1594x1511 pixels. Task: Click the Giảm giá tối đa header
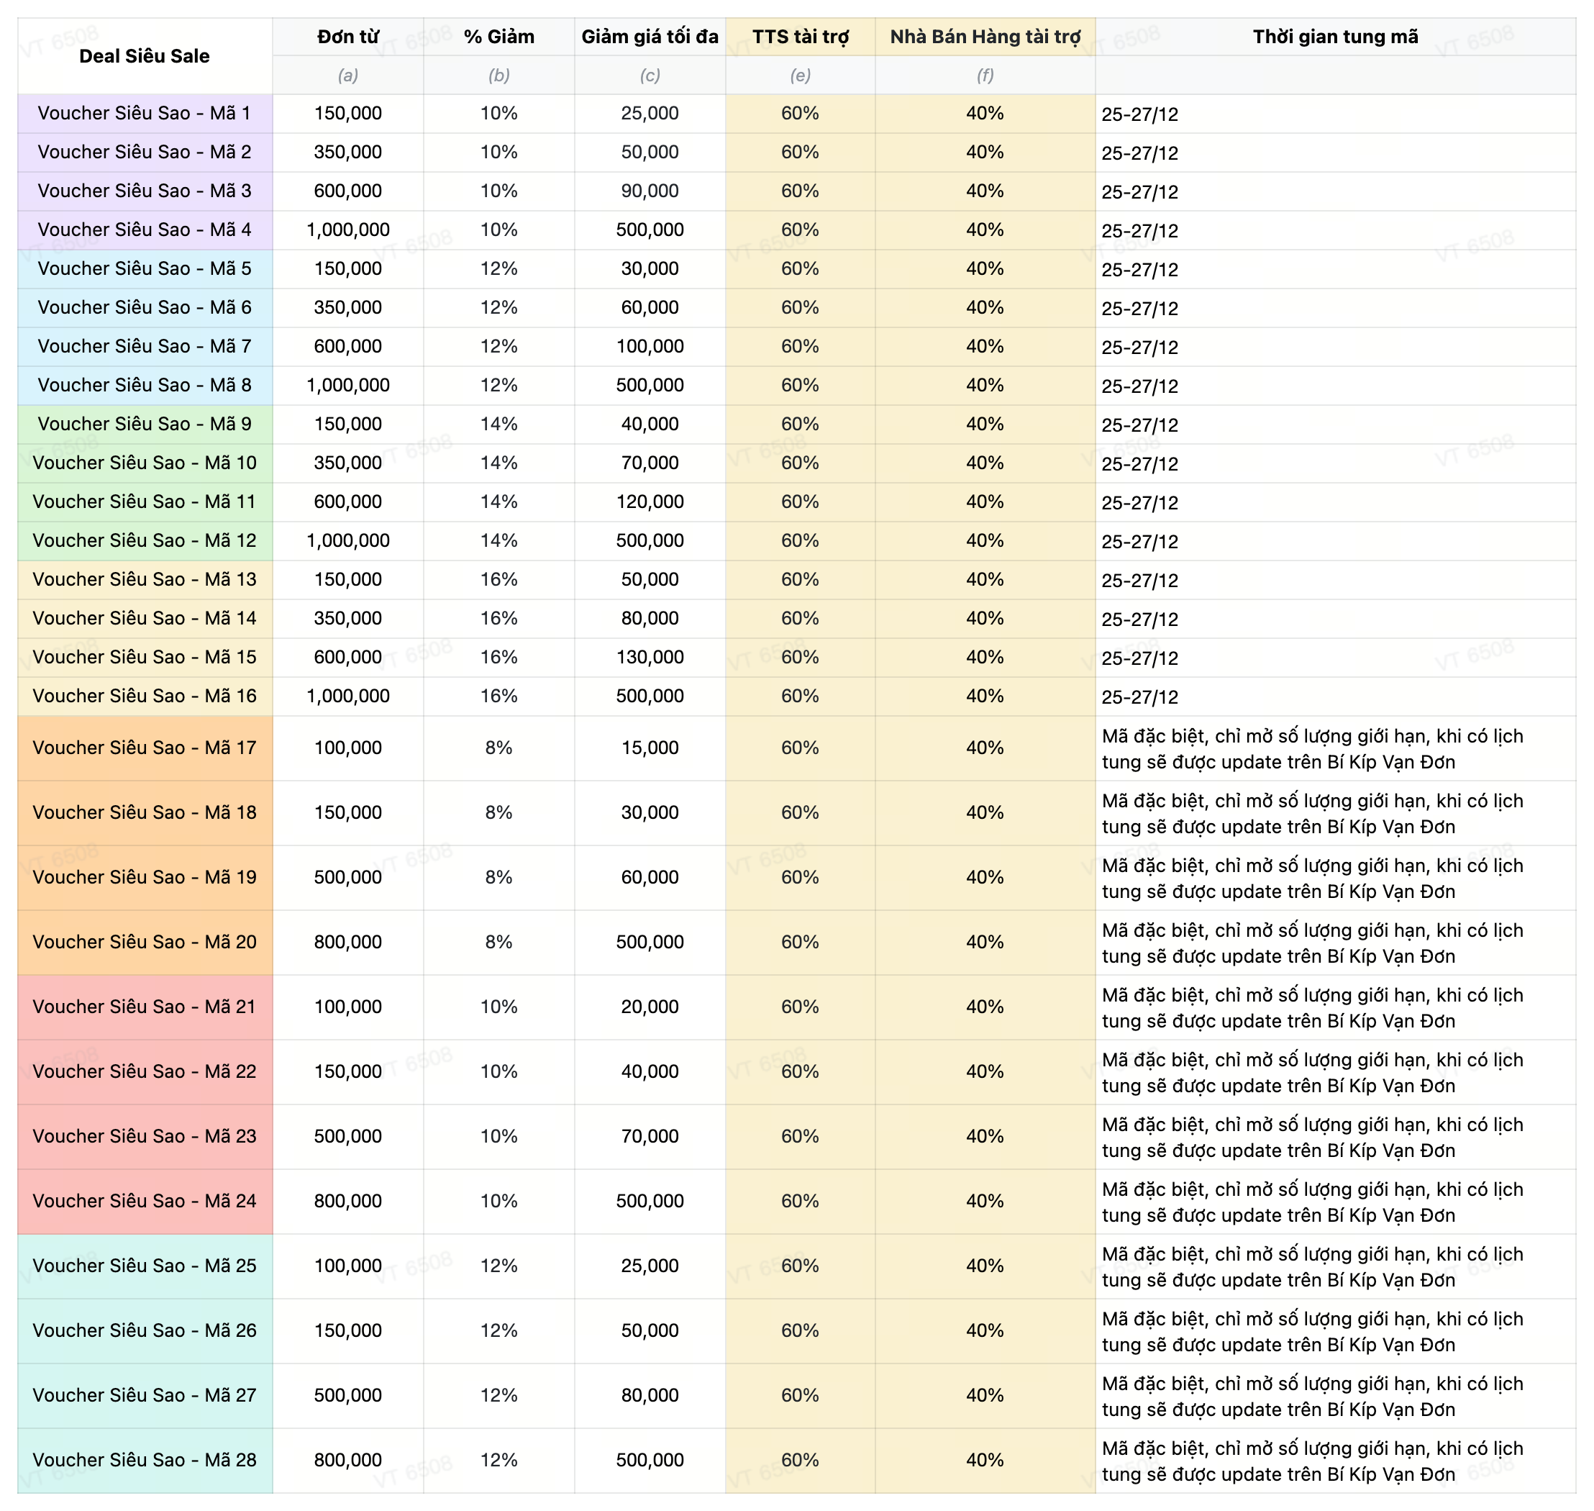pyautogui.click(x=649, y=36)
